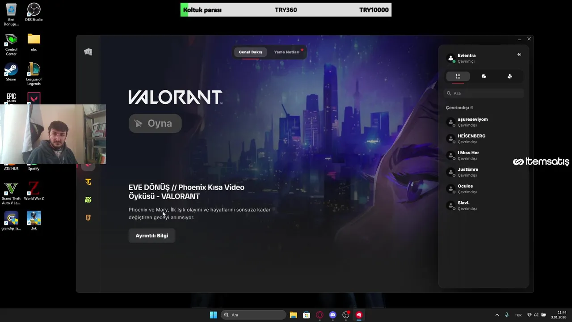Select Teamfight Tactics icon in Riot sidebar
The image size is (572, 322).
pos(88,182)
